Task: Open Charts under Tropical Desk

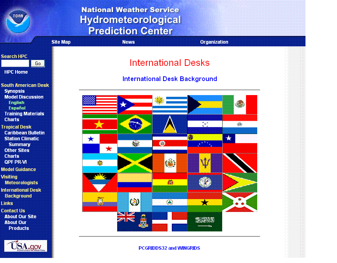Action: 12,156
